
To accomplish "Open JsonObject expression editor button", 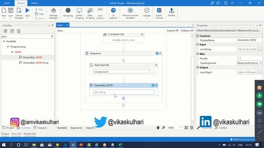I will pyautogui.click(x=260, y=72).
